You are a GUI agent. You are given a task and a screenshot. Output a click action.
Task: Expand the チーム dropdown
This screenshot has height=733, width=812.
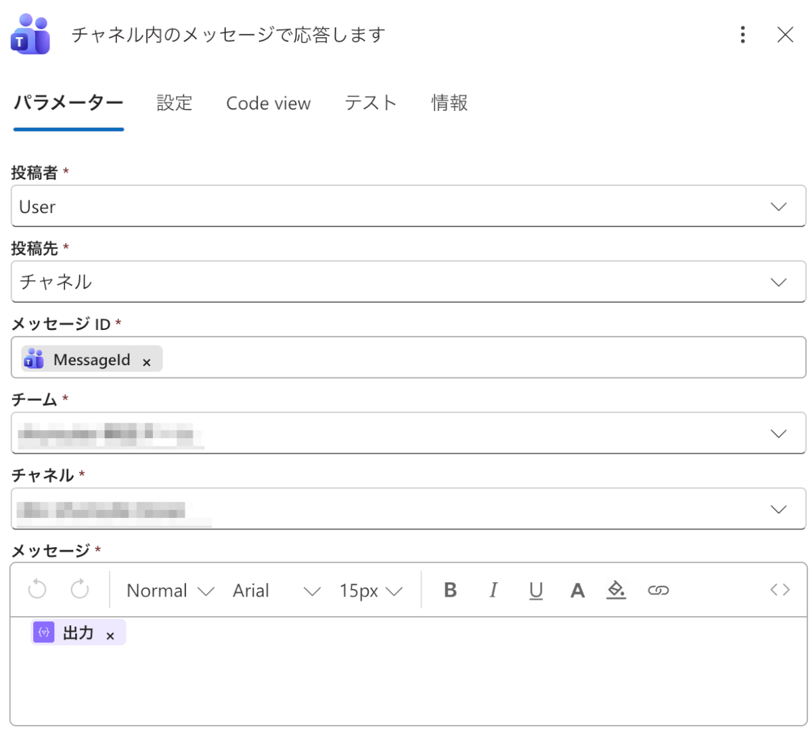[778, 433]
